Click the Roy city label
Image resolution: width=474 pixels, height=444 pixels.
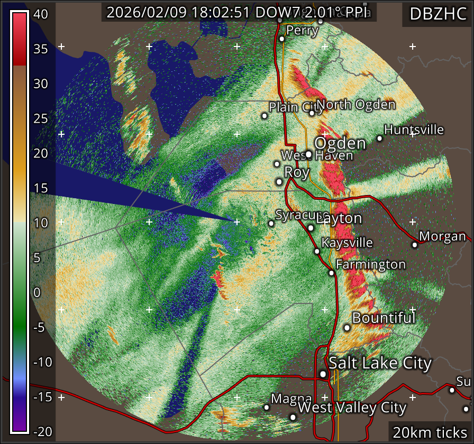tap(297, 172)
